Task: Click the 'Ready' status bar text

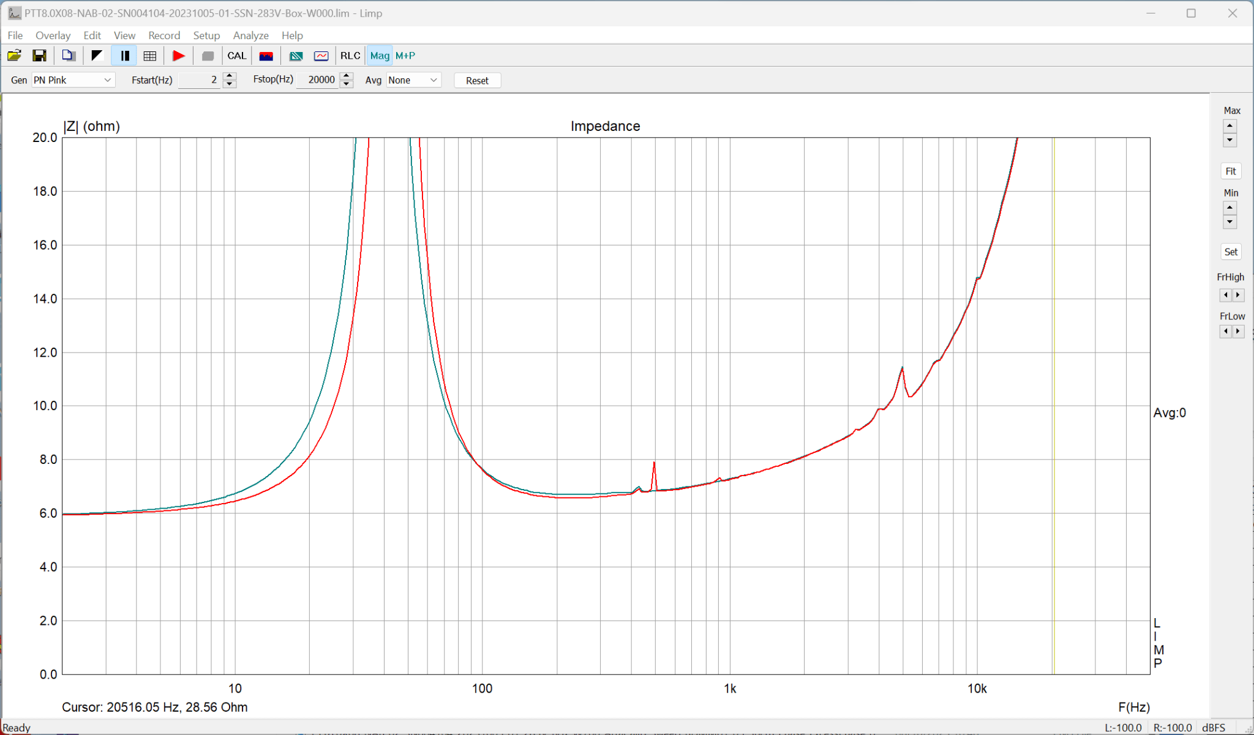Action: point(17,728)
